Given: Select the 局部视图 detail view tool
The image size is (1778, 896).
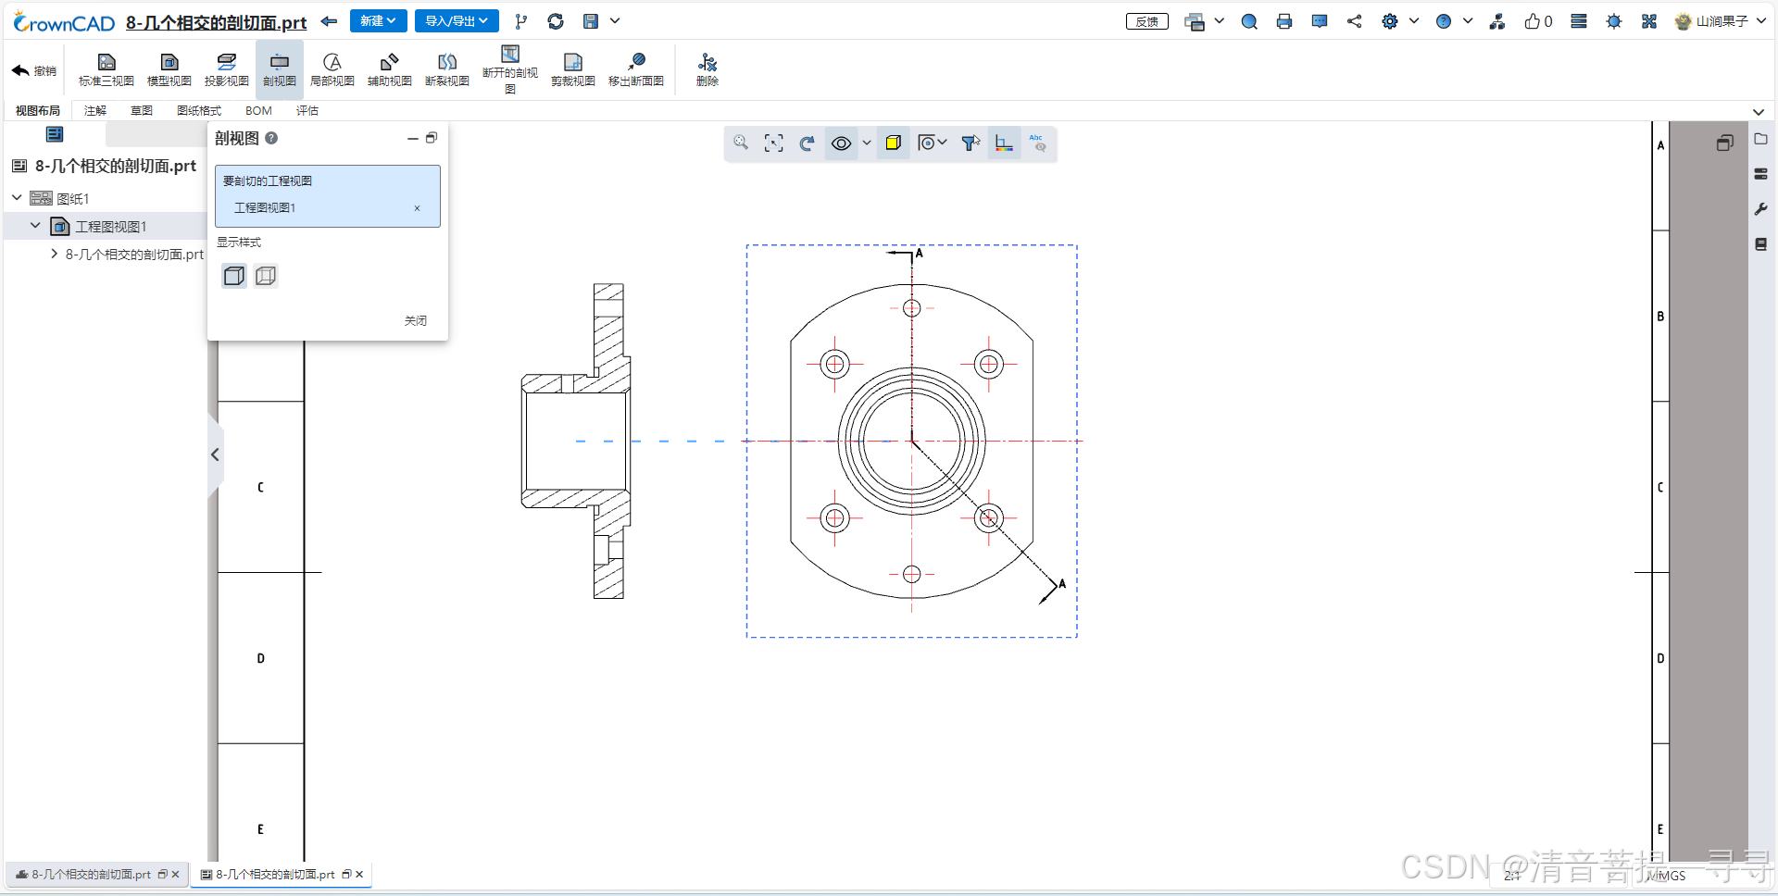Looking at the screenshot, I should [x=332, y=69].
